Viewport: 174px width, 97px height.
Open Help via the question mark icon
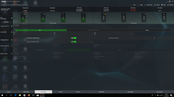[x=162, y=5]
